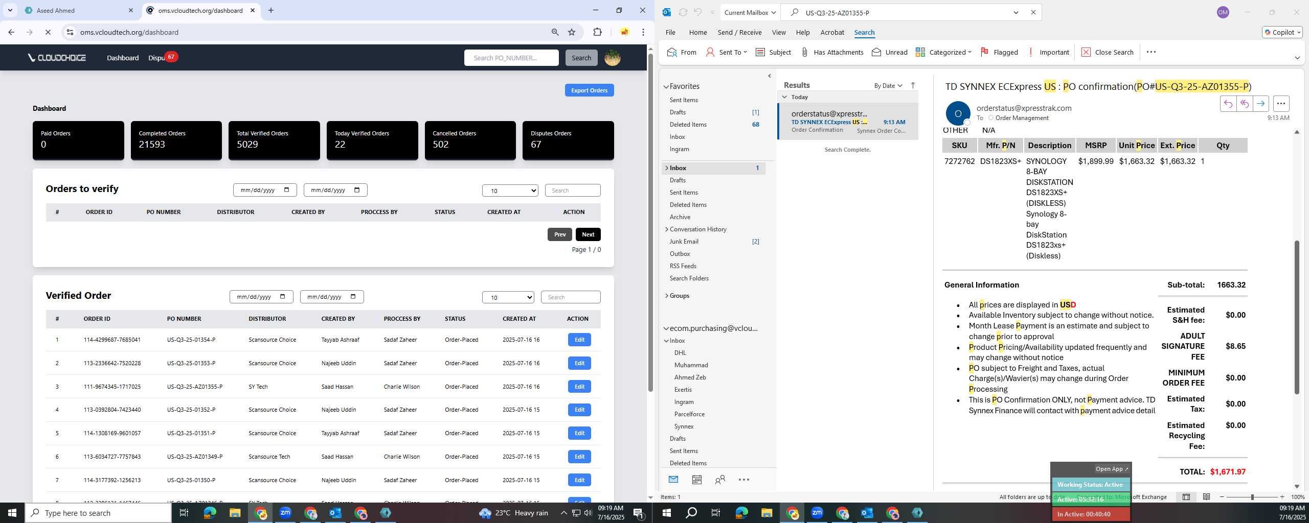
Task: Open By Date sort dropdown
Action: [888, 85]
